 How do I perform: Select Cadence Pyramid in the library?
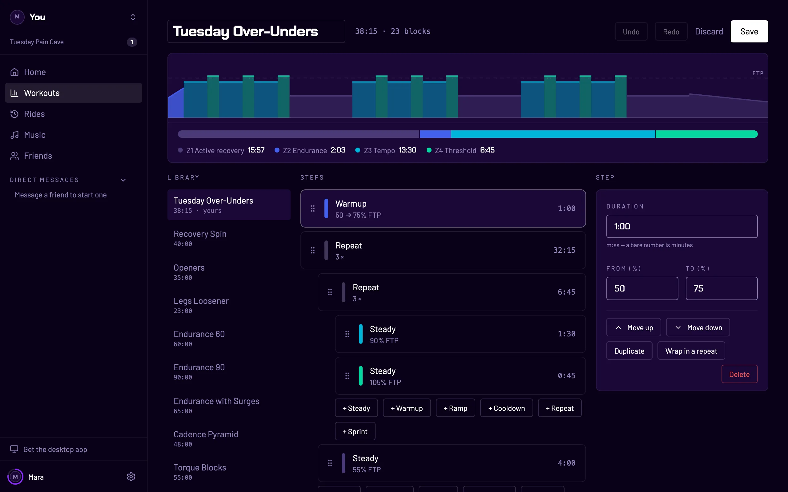click(229, 439)
